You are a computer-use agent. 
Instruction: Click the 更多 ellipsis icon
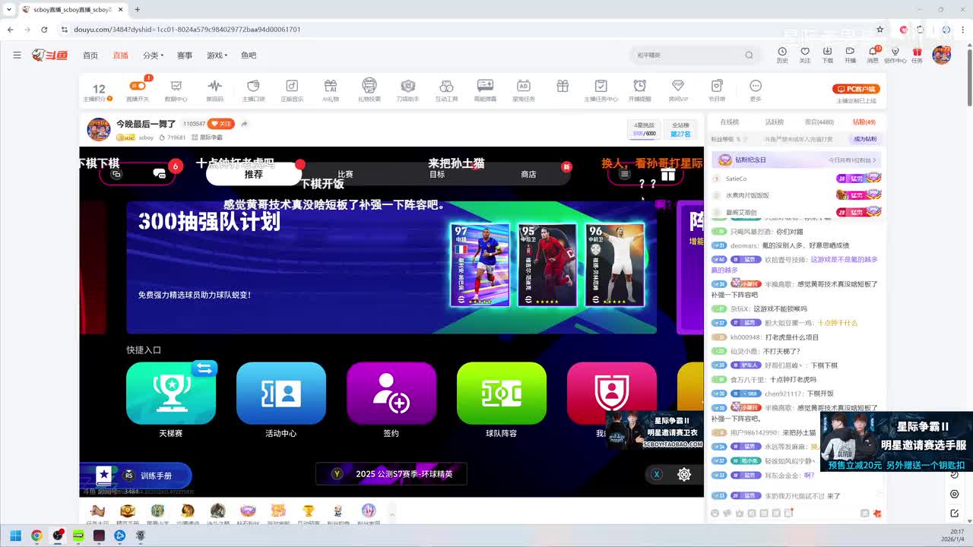click(756, 90)
